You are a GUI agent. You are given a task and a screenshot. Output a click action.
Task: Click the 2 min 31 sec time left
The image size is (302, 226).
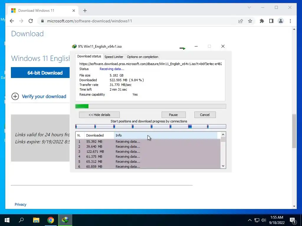point(118,89)
